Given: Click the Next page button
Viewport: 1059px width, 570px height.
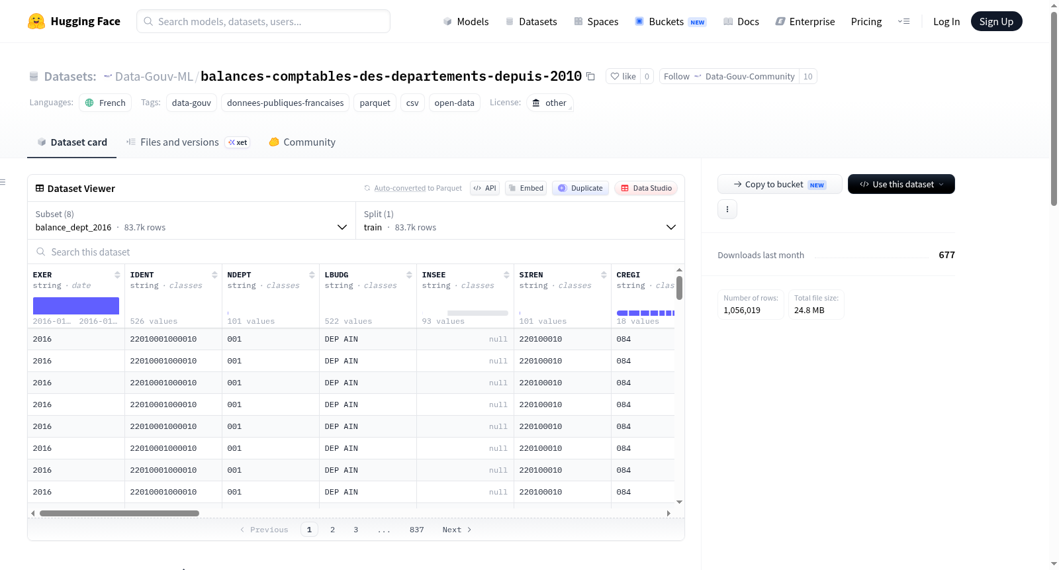Looking at the screenshot, I should (457, 530).
